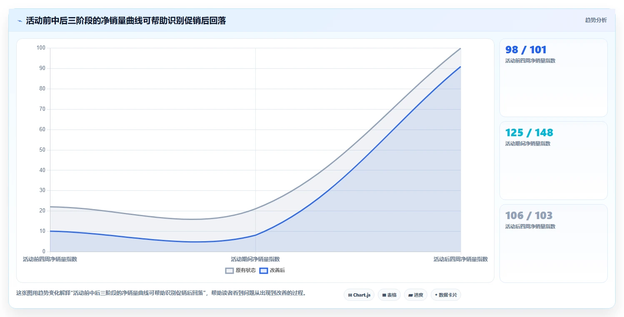The height and width of the screenshot is (317, 624).
Task: Select the Chart.js tag
Action: pos(359,295)
